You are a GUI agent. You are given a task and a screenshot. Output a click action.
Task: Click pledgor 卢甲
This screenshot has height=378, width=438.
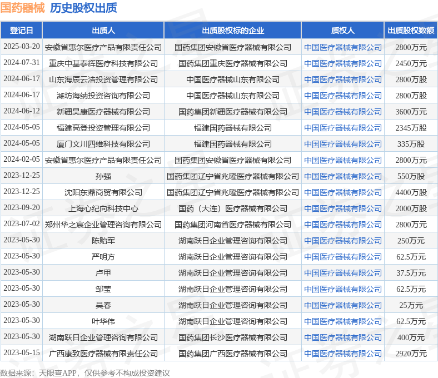103,273
